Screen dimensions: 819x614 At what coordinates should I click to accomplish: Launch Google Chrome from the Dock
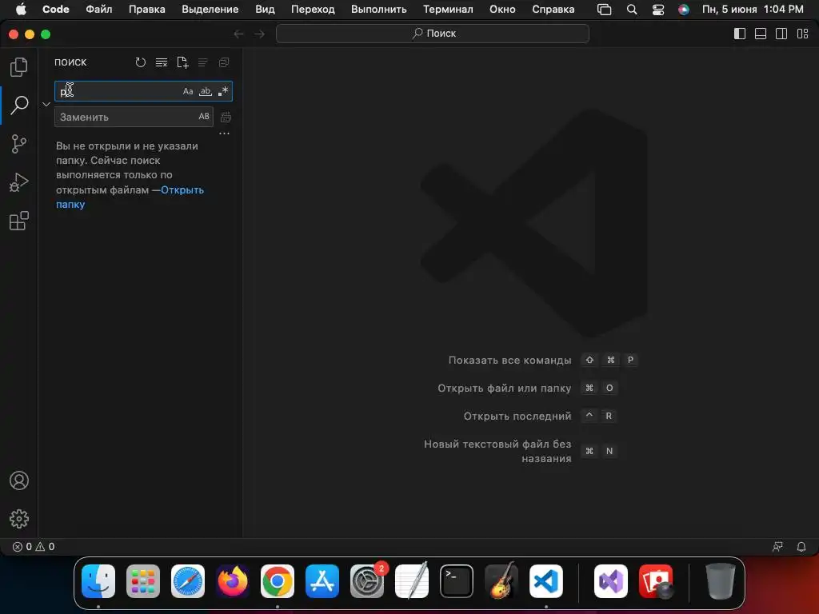click(278, 581)
